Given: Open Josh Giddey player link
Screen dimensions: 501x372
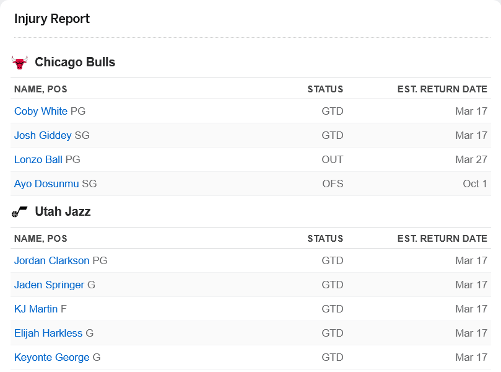Looking at the screenshot, I should 43,135.
